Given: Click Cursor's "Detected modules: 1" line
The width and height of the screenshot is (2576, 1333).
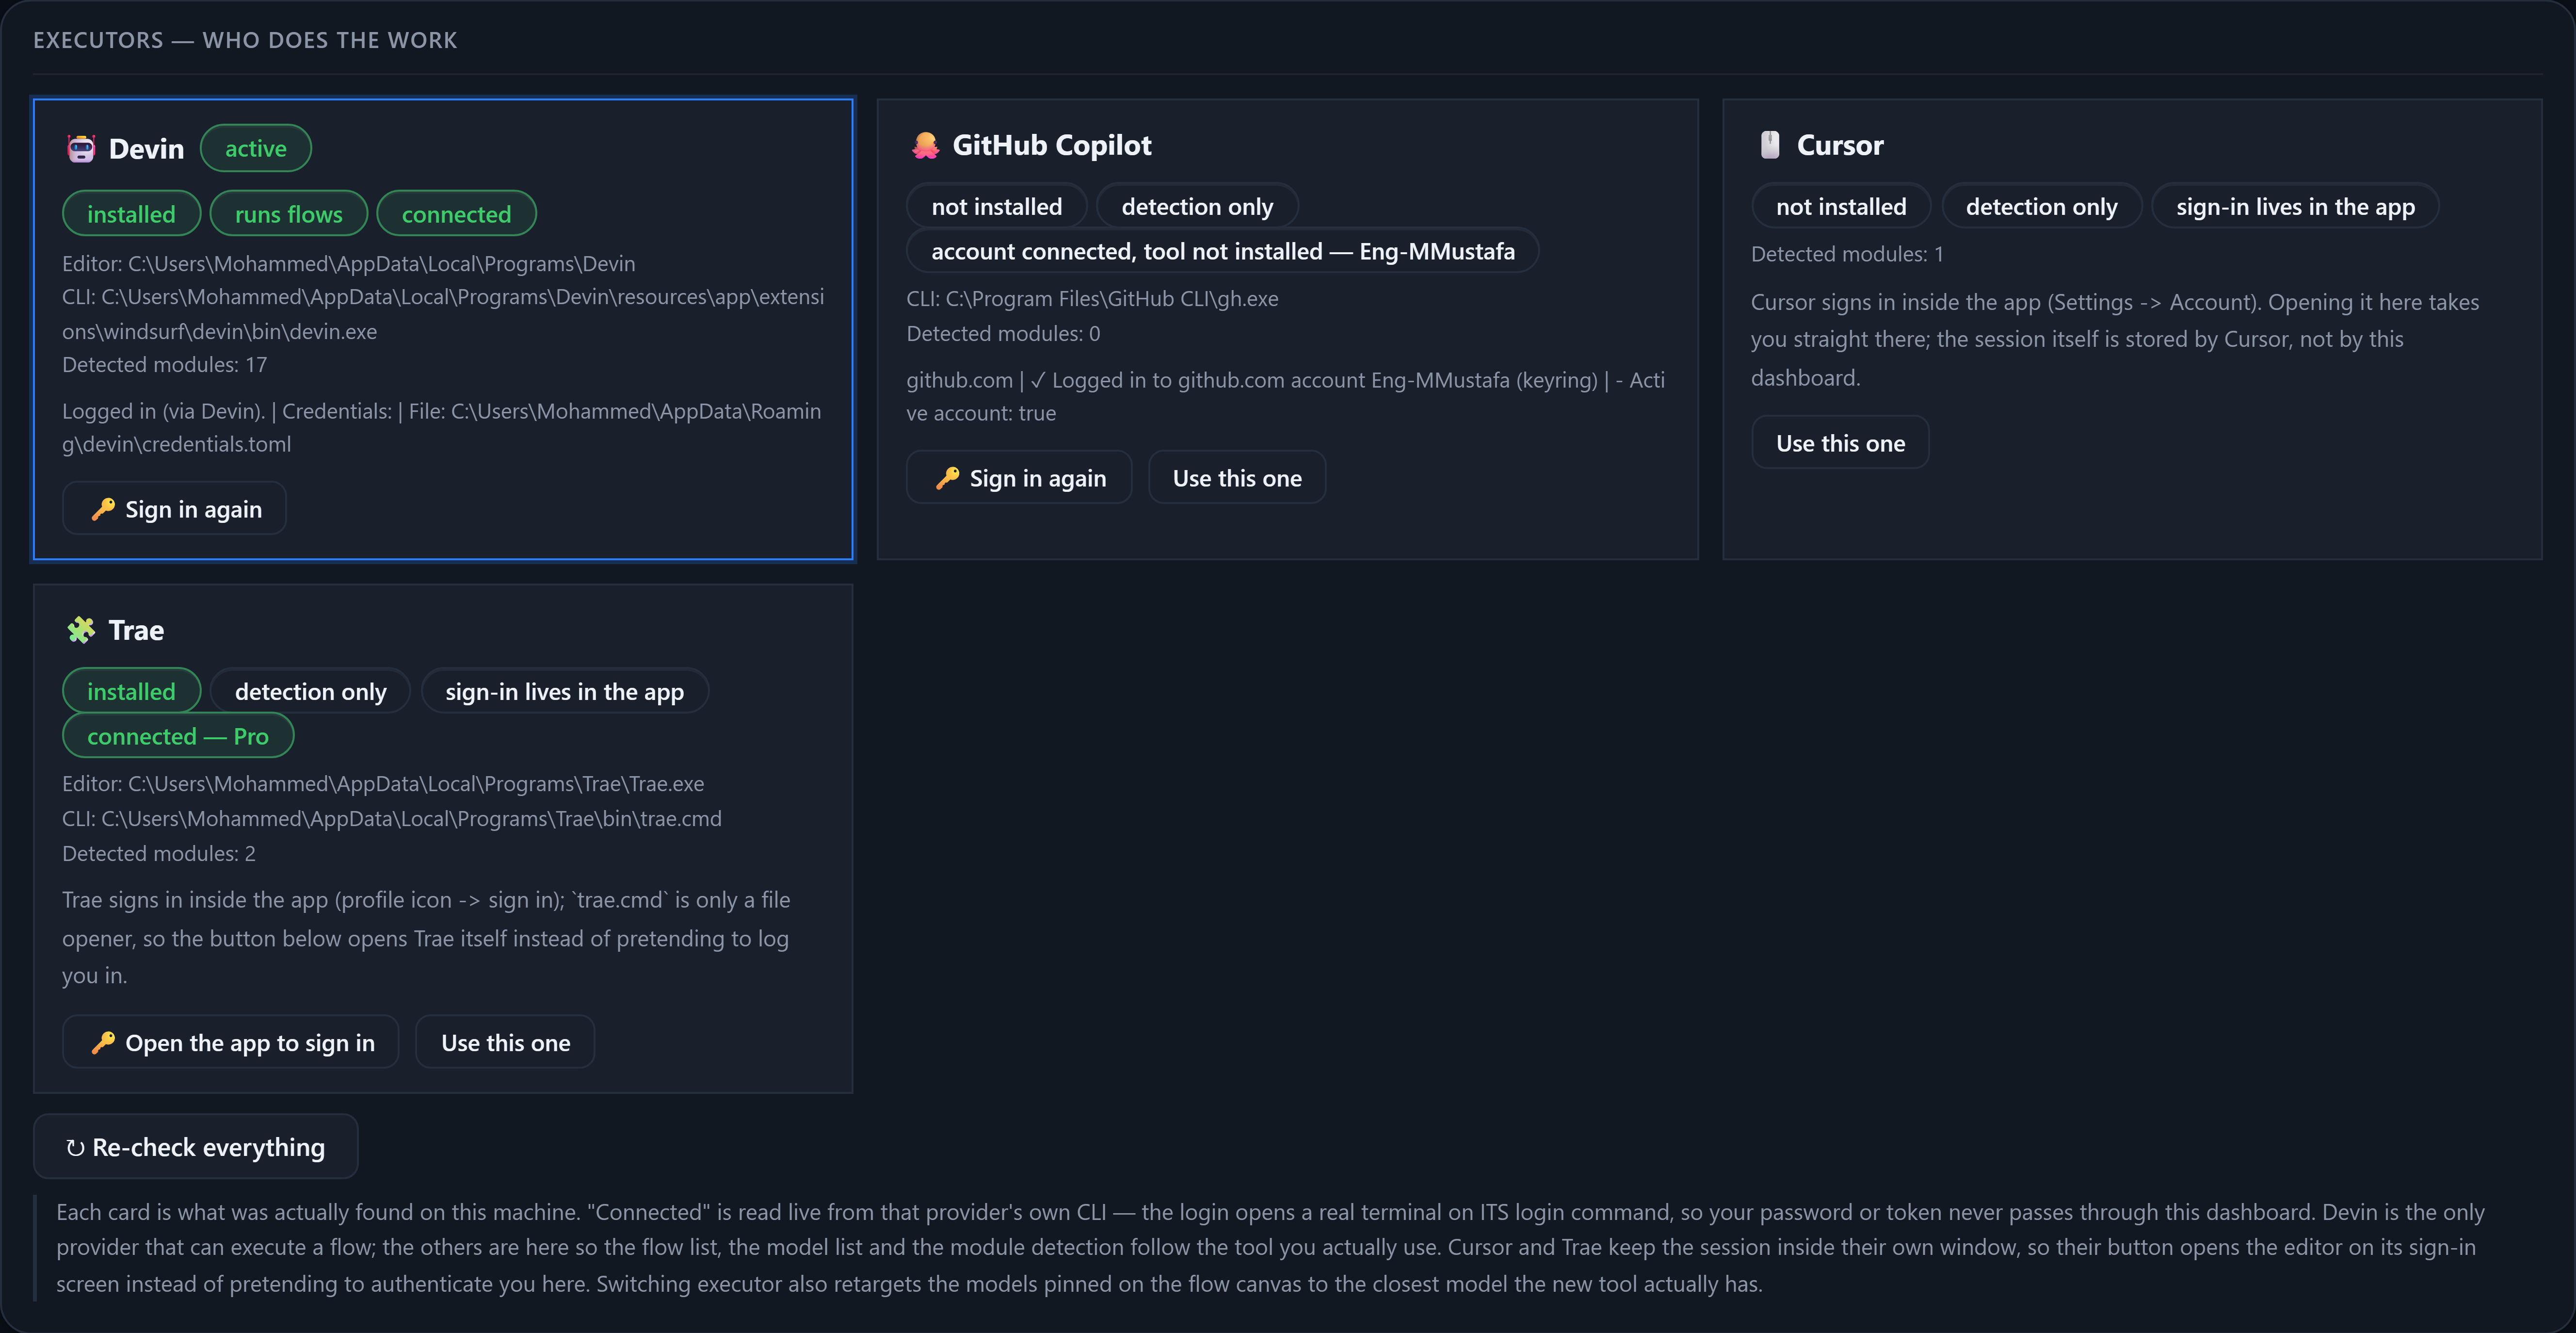Looking at the screenshot, I should pyautogui.click(x=1847, y=254).
